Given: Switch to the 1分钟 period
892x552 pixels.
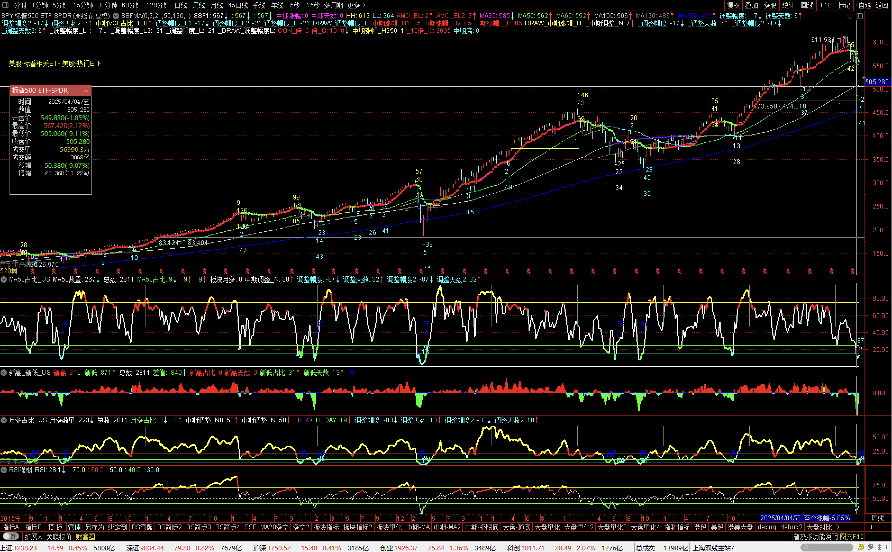Looking at the screenshot, I should coord(39,5).
